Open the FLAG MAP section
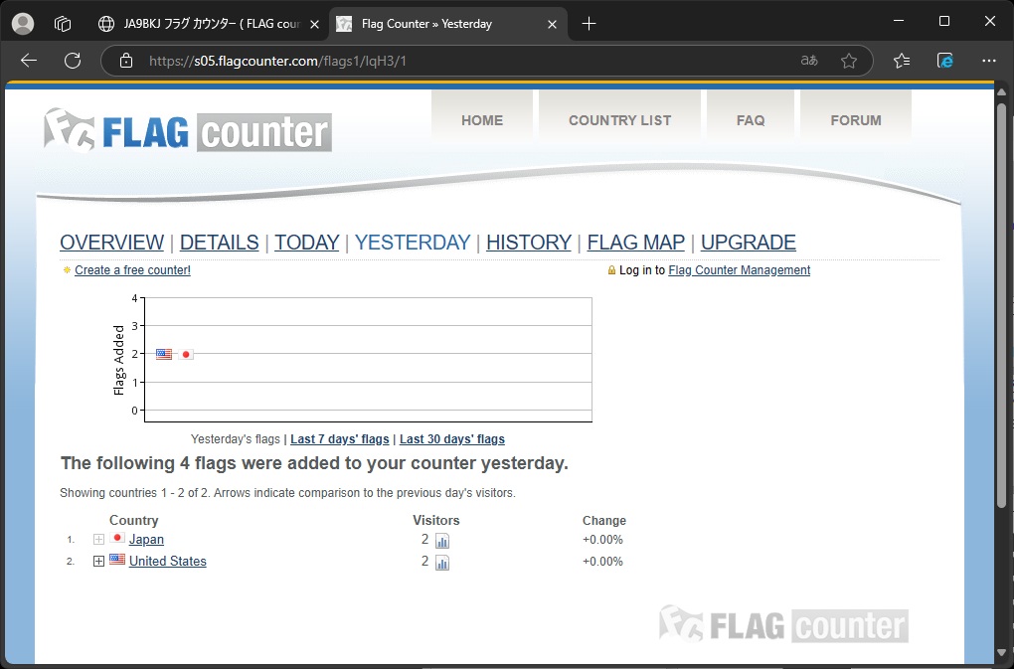This screenshot has height=669, width=1014. coord(635,243)
